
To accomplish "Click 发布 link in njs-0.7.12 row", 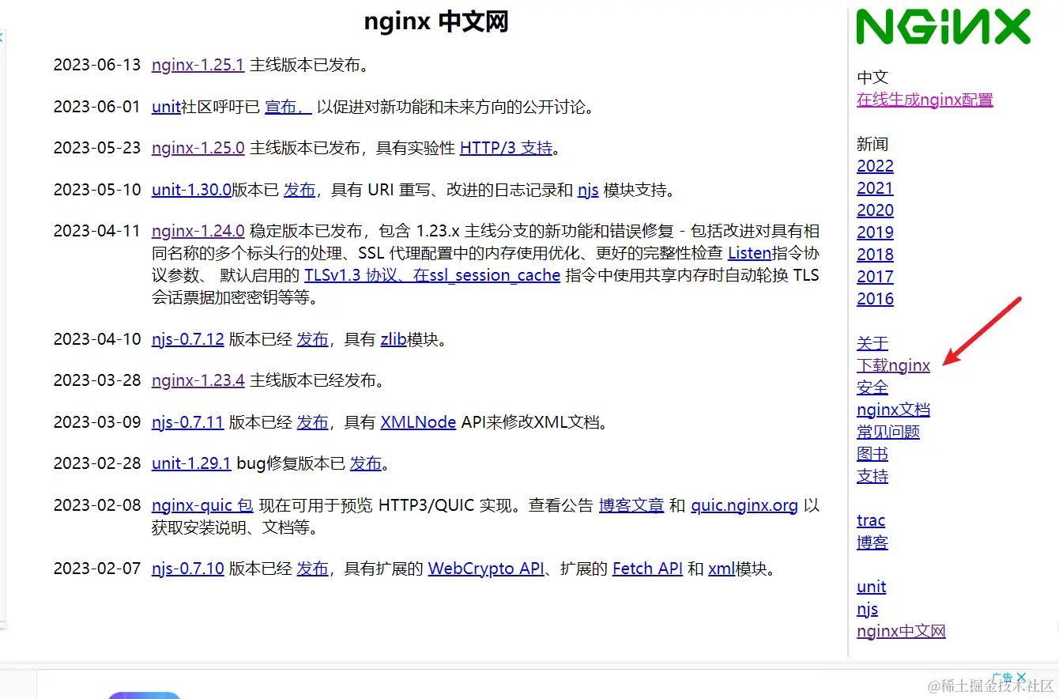I will (x=312, y=339).
